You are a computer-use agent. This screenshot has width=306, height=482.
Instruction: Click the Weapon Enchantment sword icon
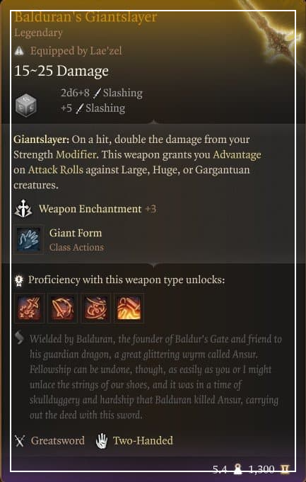[x=23, y=209]
